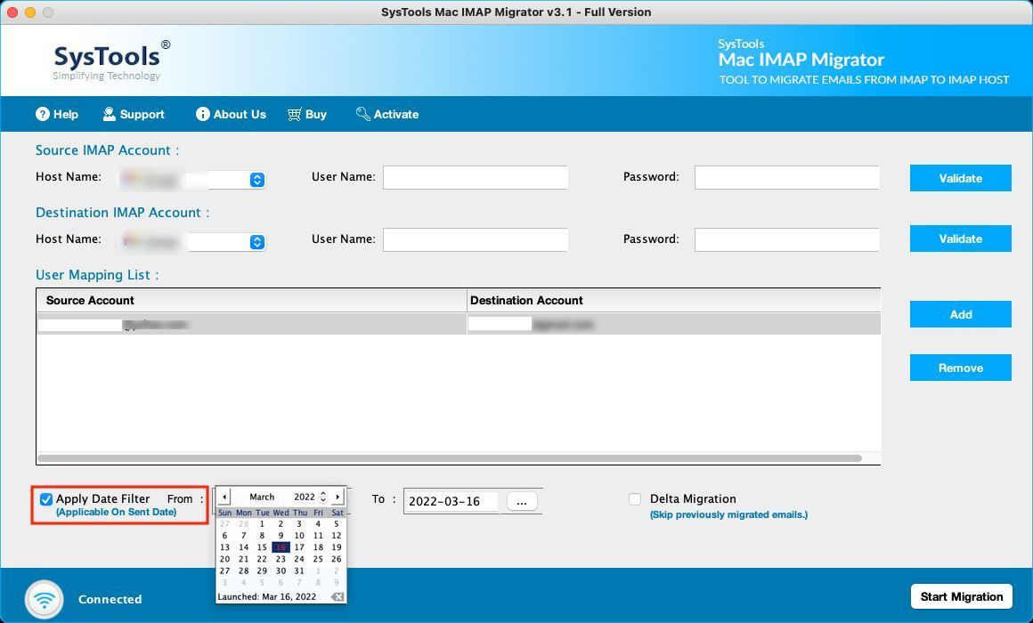Pick March 20 in the calendar
The image size is (1033, 623).
pos(224,559)
